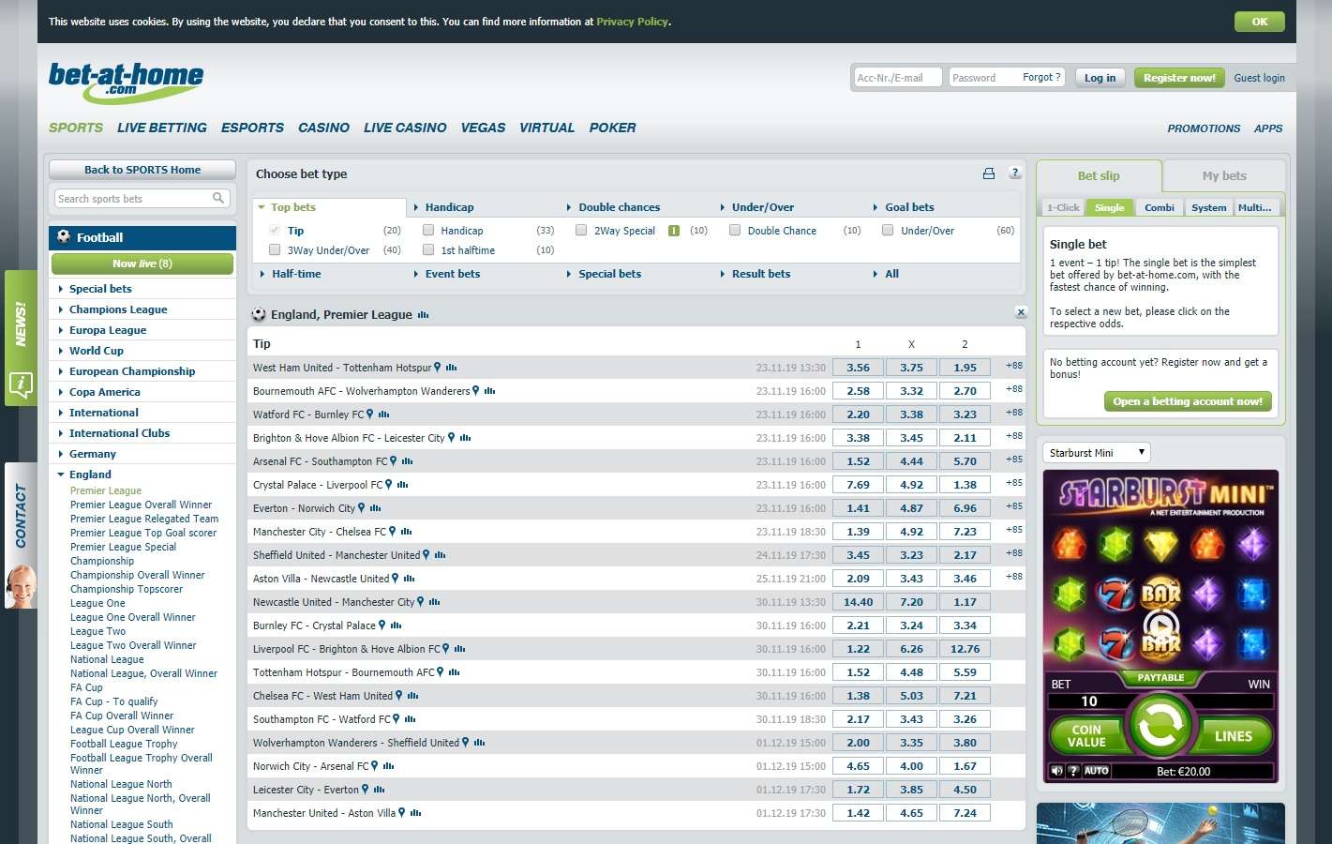Mute the Starburst Mini slot sound

(1057, 771)
